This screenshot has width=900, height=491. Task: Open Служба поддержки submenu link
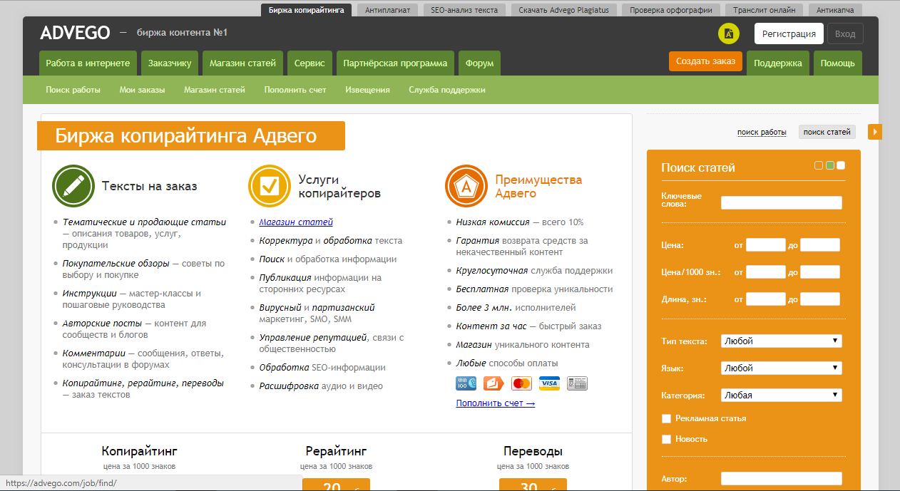(447, 90)
